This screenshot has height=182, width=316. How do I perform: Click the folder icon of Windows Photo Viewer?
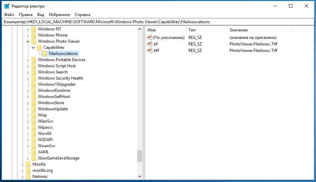[x=34, y=41]
